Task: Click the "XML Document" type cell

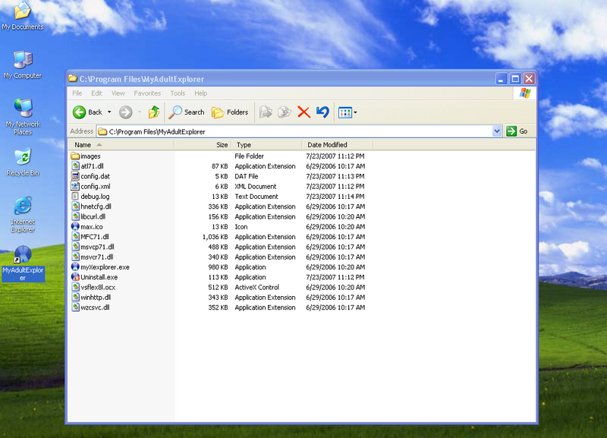Action: [256, 186]
